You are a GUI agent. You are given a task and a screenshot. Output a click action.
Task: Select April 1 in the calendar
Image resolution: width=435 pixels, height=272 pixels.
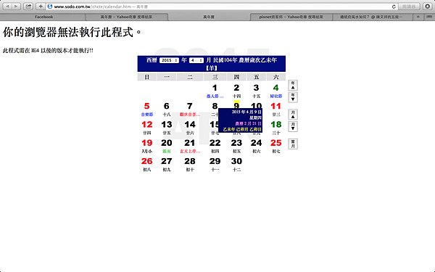215,88
